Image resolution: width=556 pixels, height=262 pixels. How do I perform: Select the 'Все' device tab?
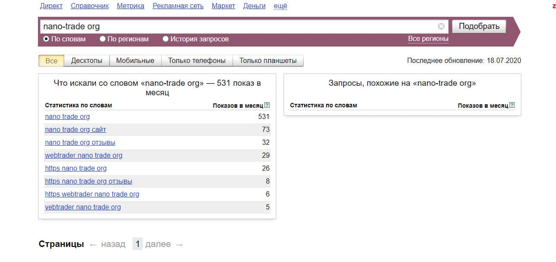51,61
